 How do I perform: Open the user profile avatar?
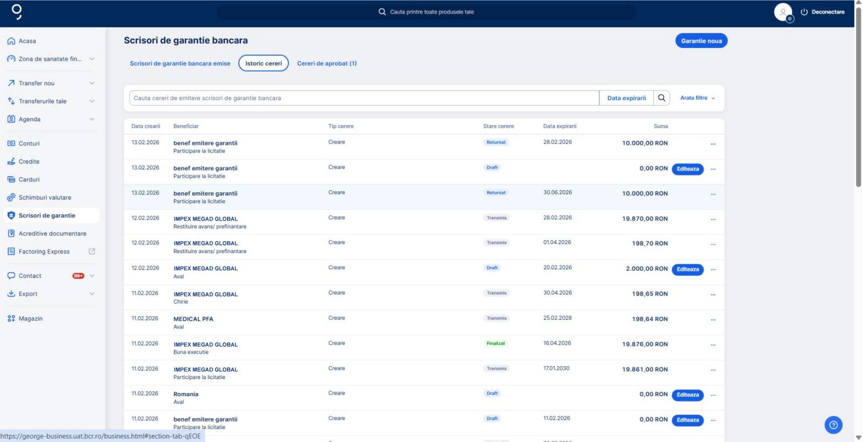[783, 12]
